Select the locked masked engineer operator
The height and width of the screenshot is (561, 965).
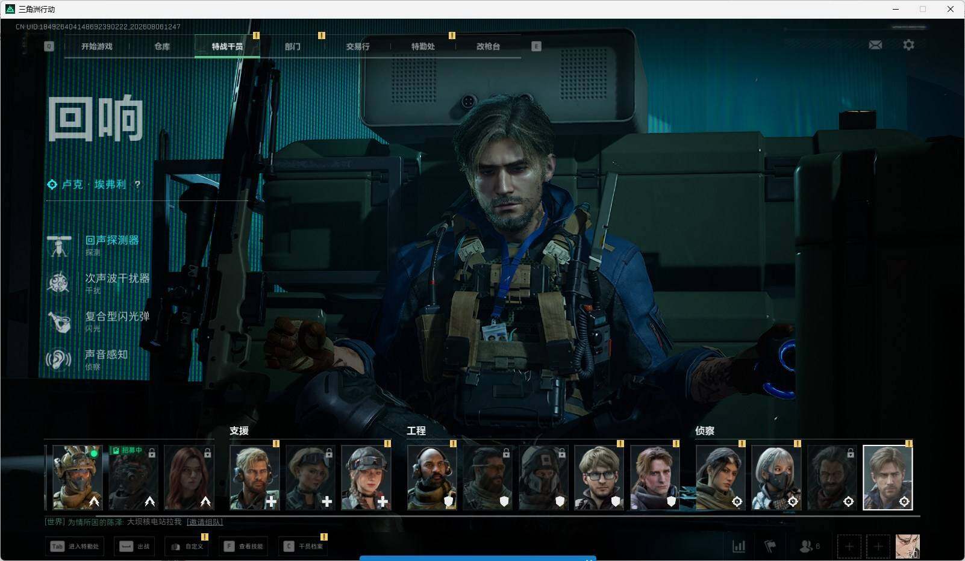[543, 477]
